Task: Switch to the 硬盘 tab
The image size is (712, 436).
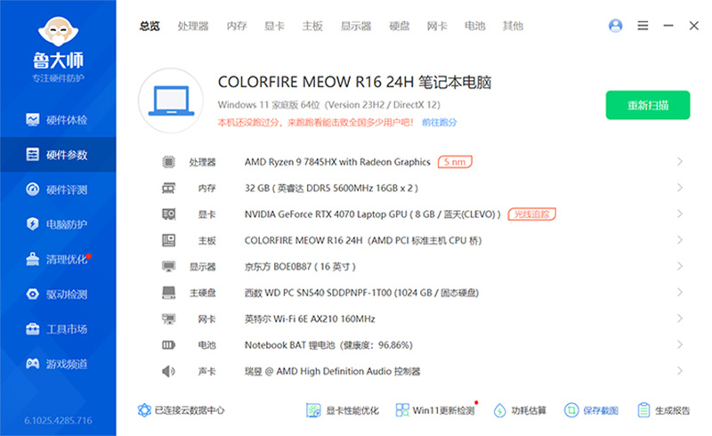Action: click(399, 27)
